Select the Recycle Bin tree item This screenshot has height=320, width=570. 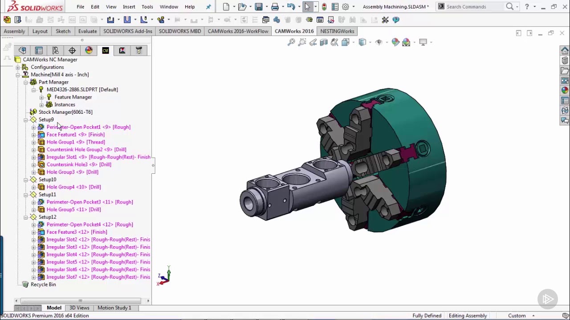click(43, 284)
